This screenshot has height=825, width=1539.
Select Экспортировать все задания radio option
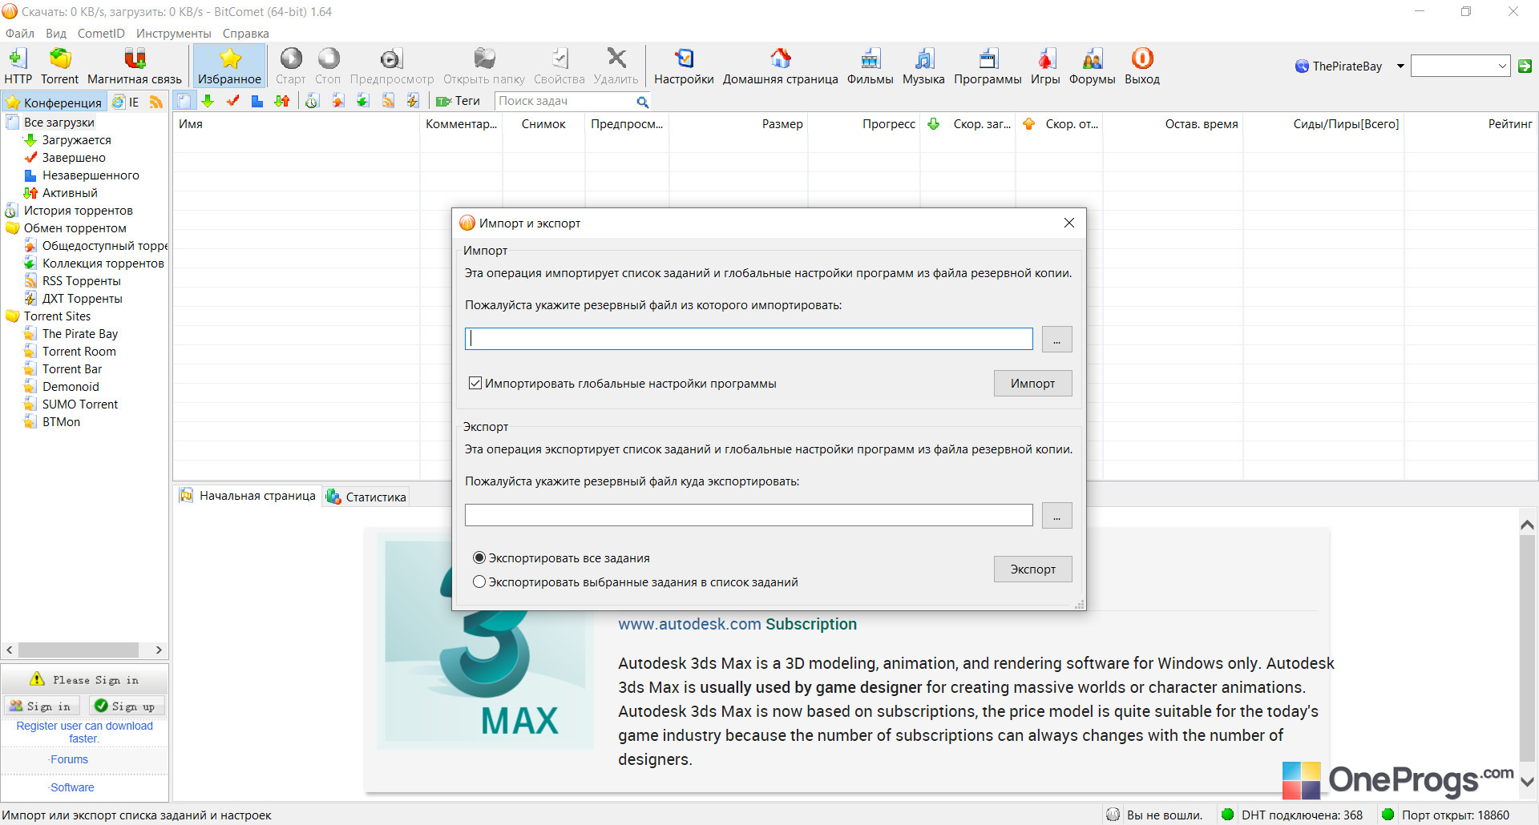point(479,557)
